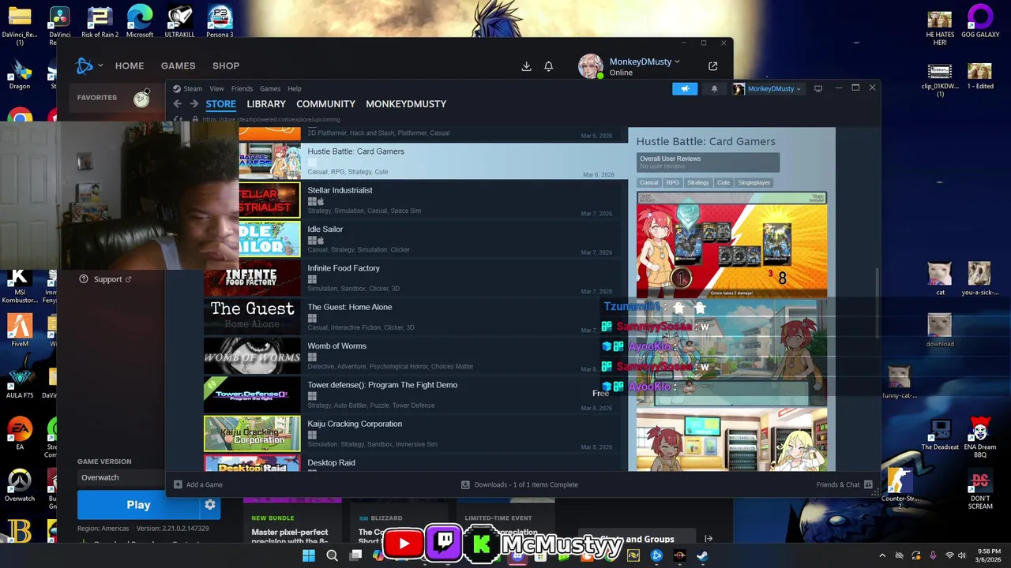Open volume control in system tray
The height and width of the screenshot is (568, 1011).
coord(961,555)
